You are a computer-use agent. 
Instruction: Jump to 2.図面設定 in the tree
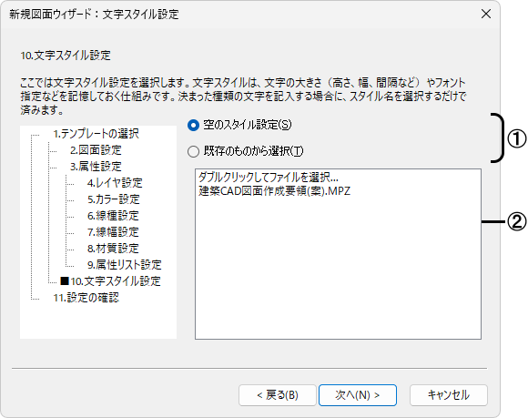[96, 150]
